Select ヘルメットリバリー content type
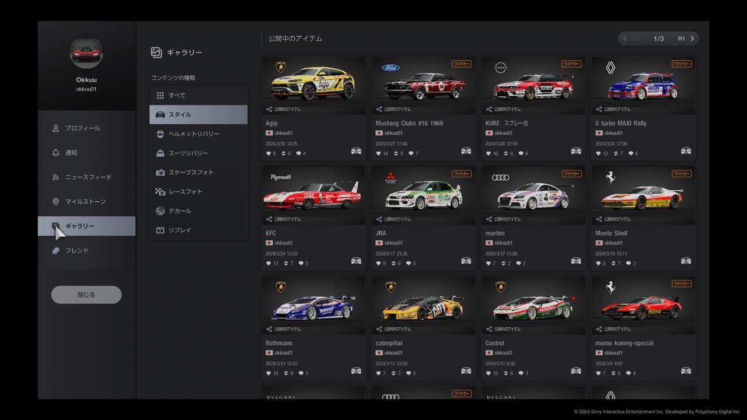Screen dimensions: 747x420 (x=198, y=134)
